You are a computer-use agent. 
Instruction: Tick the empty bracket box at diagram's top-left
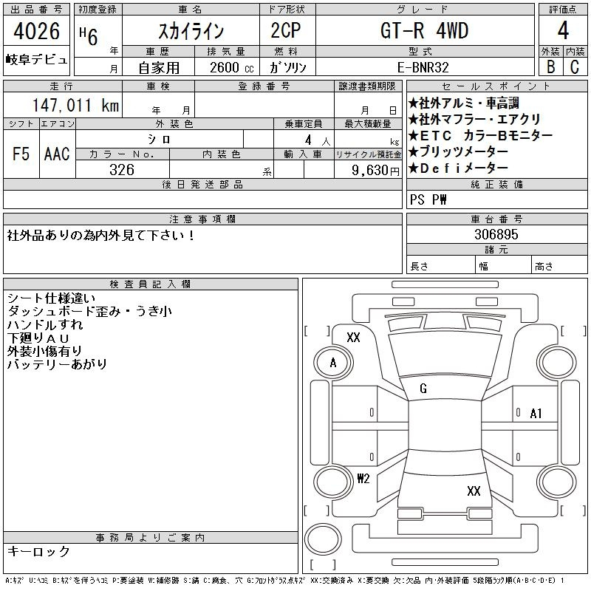[318, 330]
